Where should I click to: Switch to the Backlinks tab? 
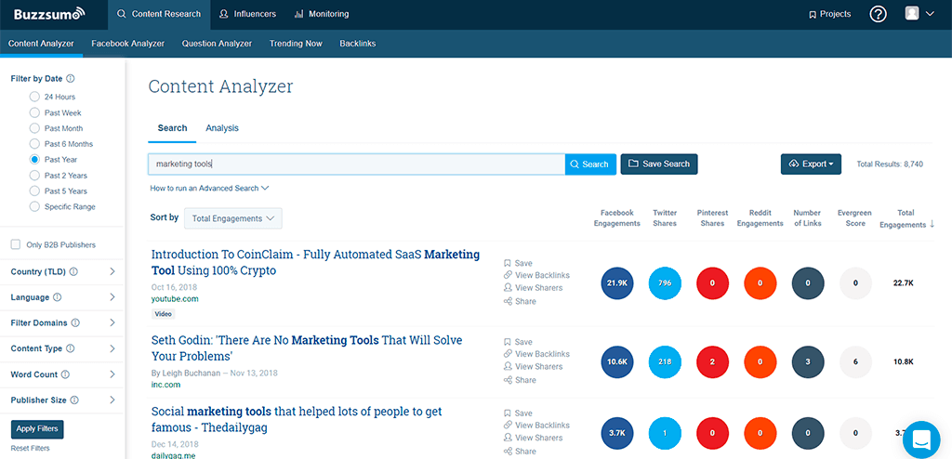click(358, 44)
